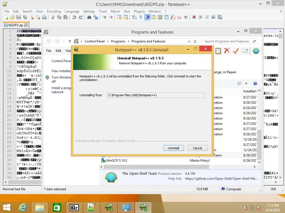Open Find with binoculars icon

(x=89, y=17)
